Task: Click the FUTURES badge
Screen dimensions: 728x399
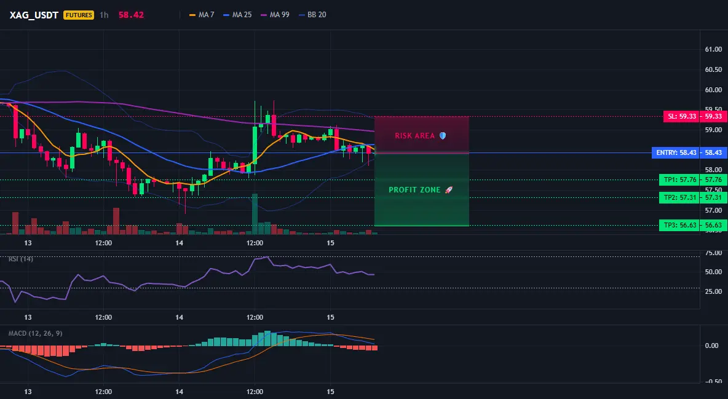Action: 79,15
